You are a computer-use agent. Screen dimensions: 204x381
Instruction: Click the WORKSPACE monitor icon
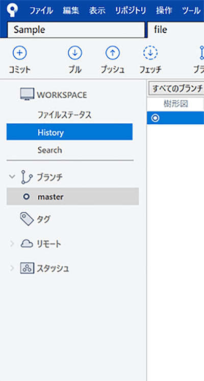click(x=27, y=94)
